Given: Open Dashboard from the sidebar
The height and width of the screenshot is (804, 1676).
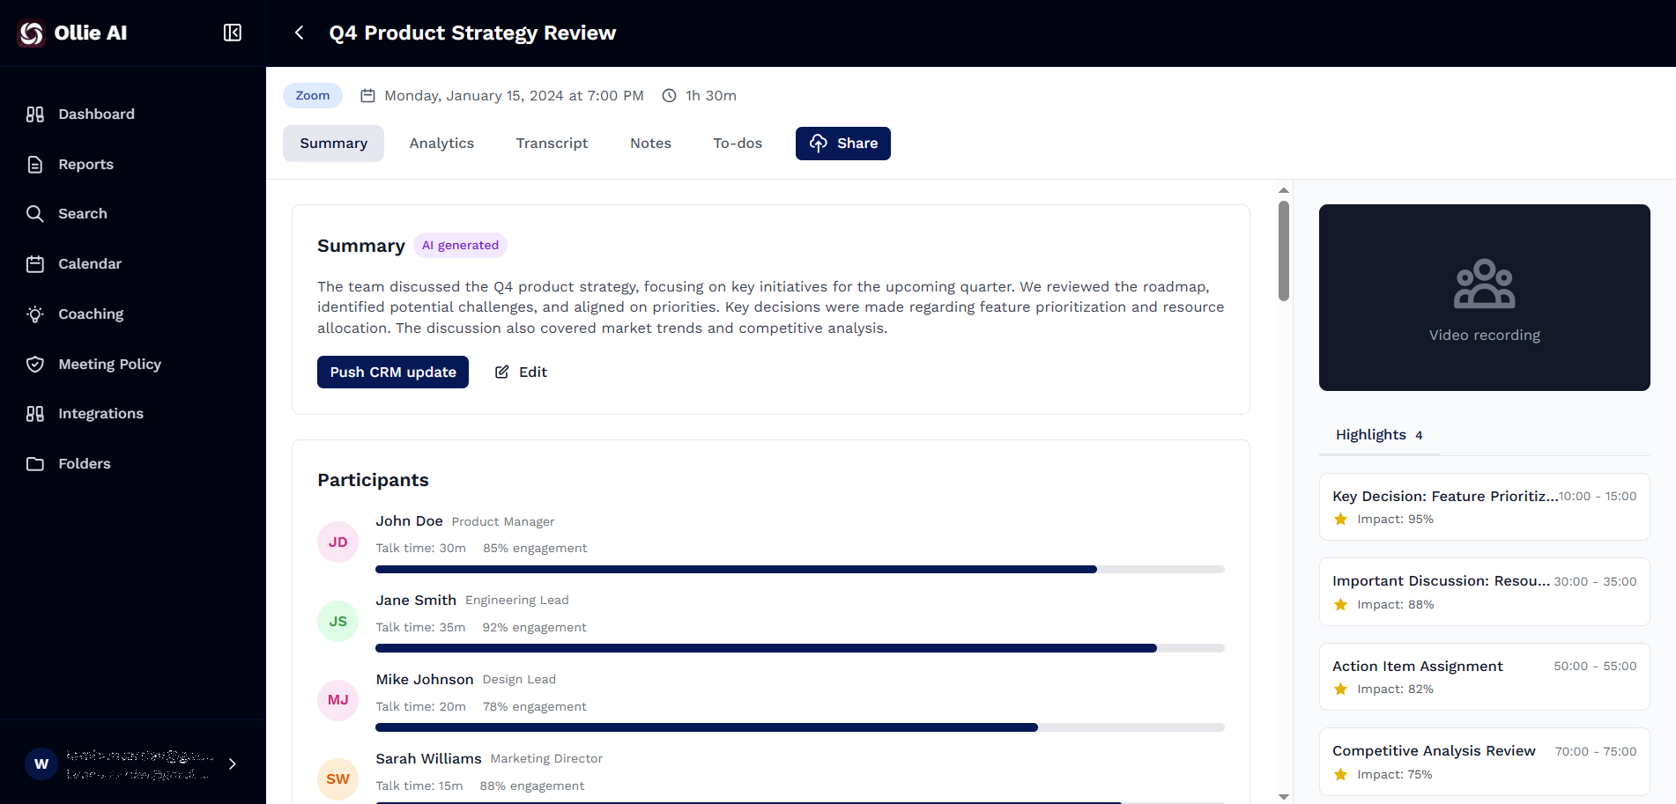Looking at the screenshot, I should tap(96, 114).
